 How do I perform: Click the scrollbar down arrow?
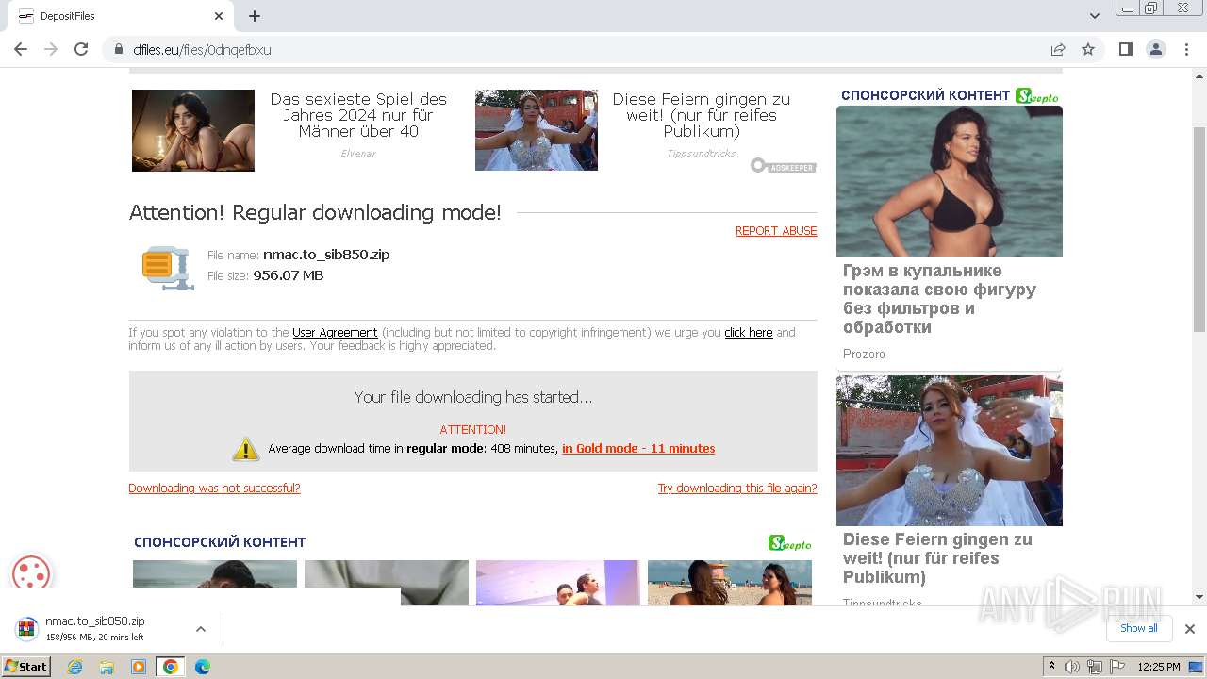[x=1199, y=597]
